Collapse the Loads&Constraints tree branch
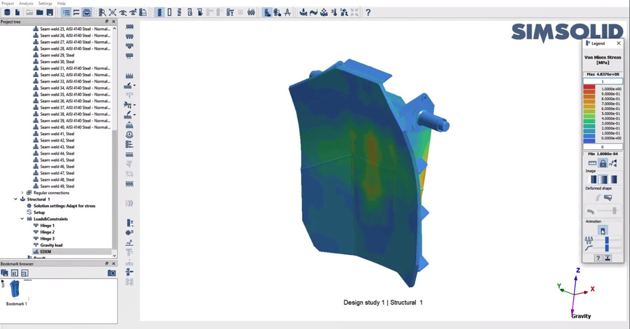The image size is (630, 329). pos(22,219)
